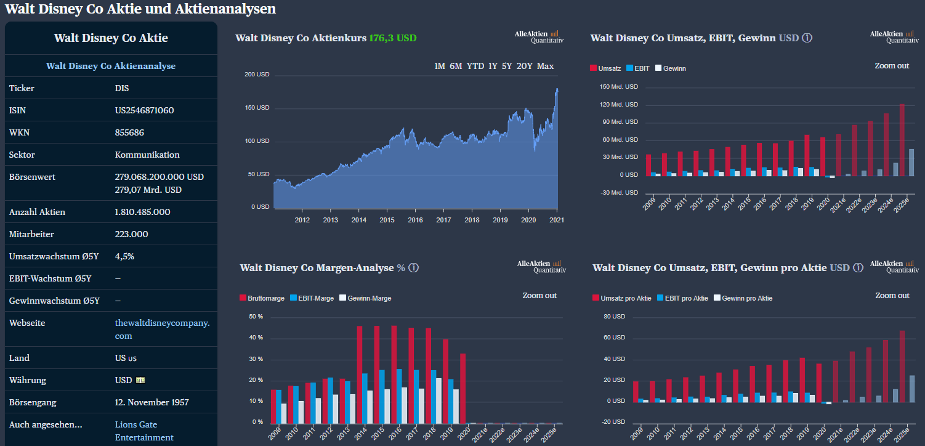Click 2021 label on Aktienkurs chart axis
This screenshot has height=446, width=925.
pyautogui.click(x=557, y=219)
